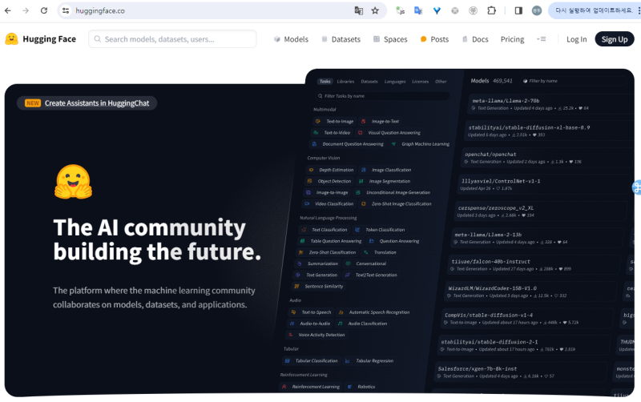Click the Hugging Face logo icon
This screenshot has width=641, height=402.
point(12,39)
